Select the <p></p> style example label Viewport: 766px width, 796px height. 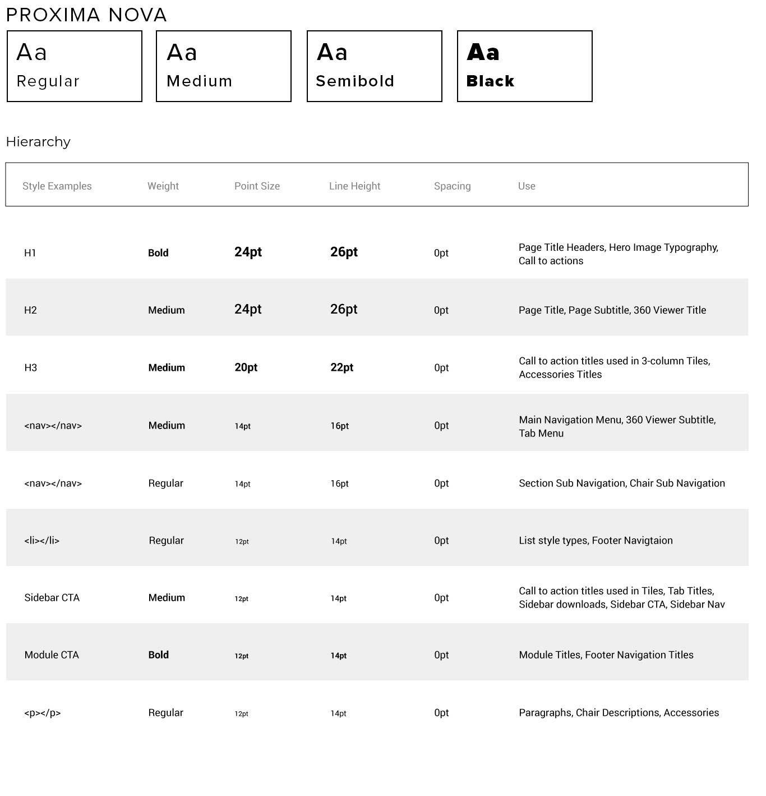click(x=43, y=713)
